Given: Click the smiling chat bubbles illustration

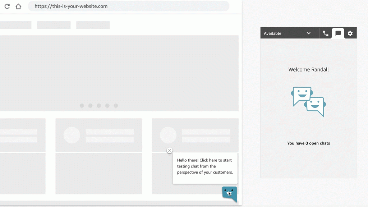Looking at the screenshot, I should click(308, 102).
